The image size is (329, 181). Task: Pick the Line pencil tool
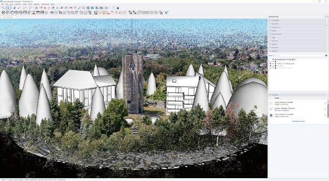tap(19, 8)
